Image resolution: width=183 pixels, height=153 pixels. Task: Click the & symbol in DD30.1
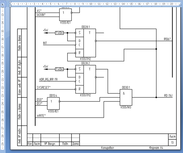point(124,93)
